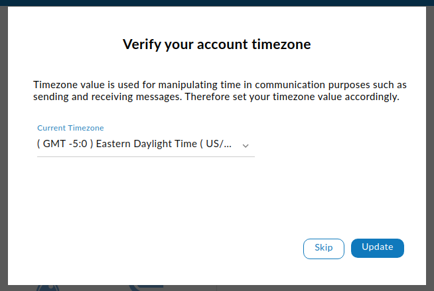
Task: Click the Current Timezone field label
Action: [70, 128]
